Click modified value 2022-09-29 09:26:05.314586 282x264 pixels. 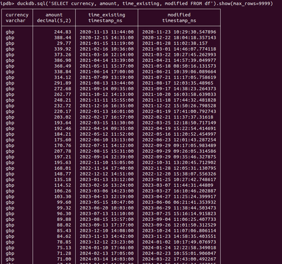pos(179,151)
